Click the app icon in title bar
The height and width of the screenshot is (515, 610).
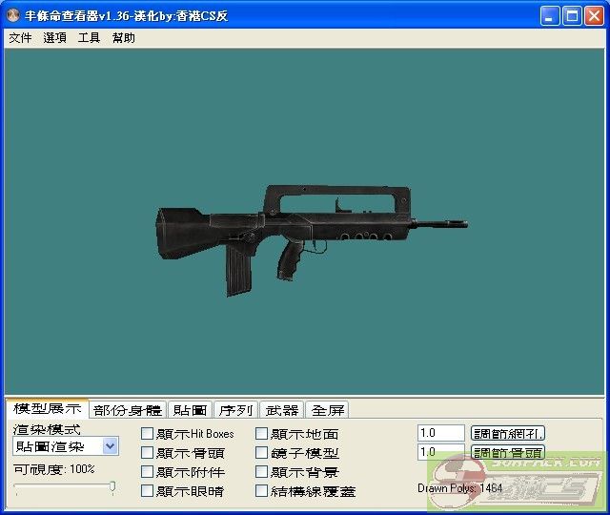13,16
